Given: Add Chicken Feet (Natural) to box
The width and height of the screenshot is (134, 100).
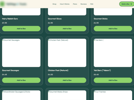Looking at the screenshot, I should pos(67,80).
